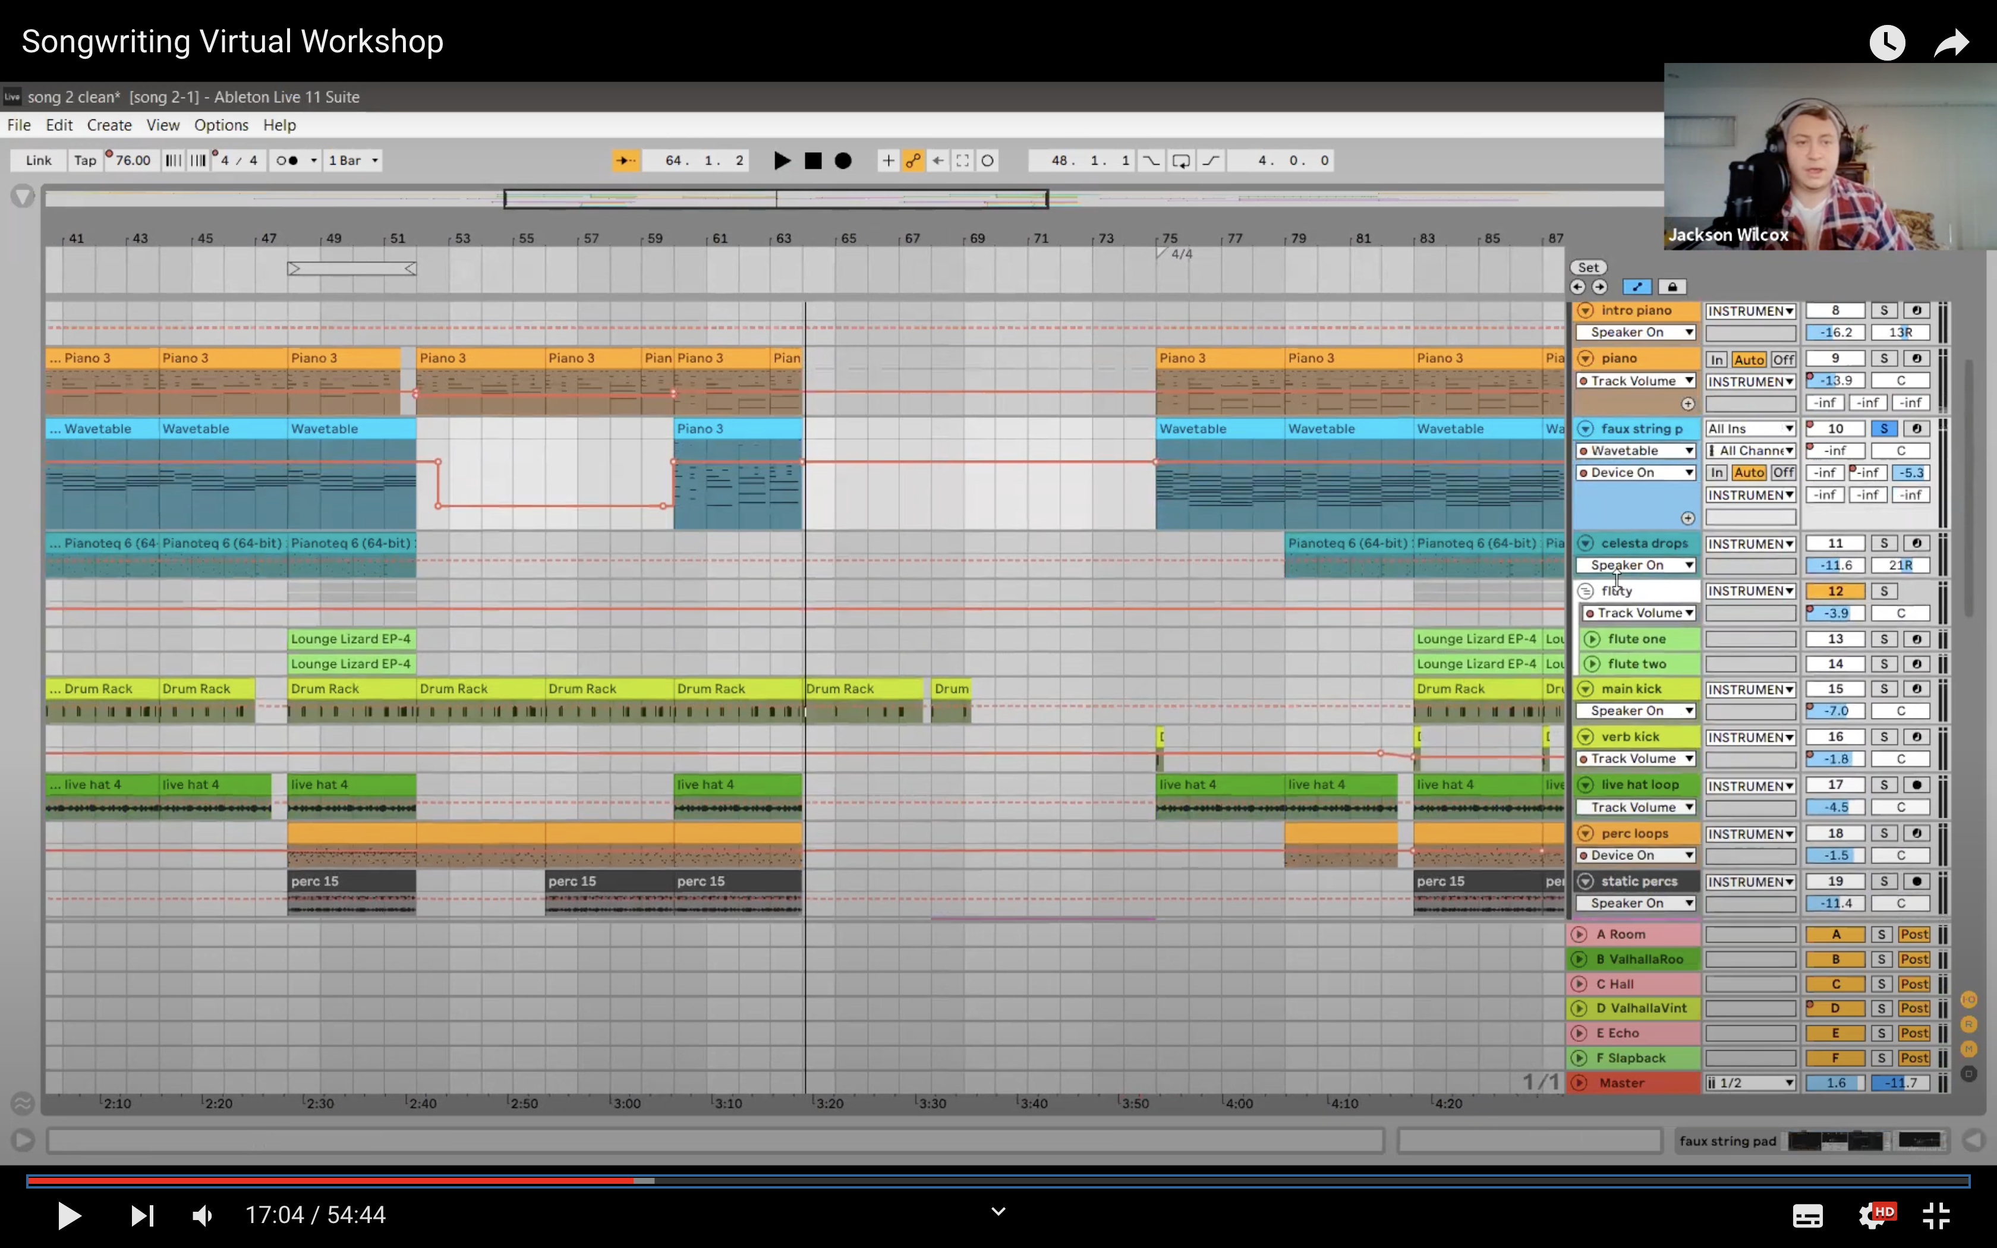
Task: Toggle the metronome button
Action: pyautogui.click(x=287, y=160)
